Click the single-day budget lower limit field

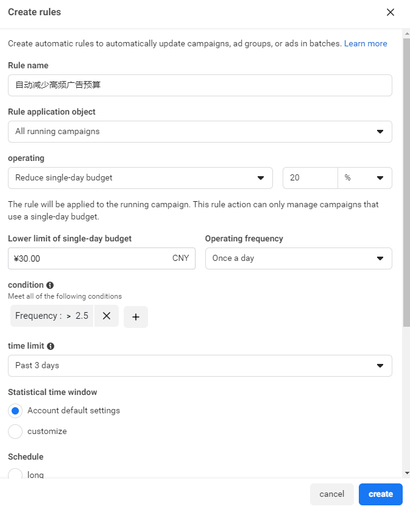[x=91, y=258]
